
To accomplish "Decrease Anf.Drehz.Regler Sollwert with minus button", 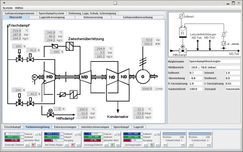I will [76, 134].
